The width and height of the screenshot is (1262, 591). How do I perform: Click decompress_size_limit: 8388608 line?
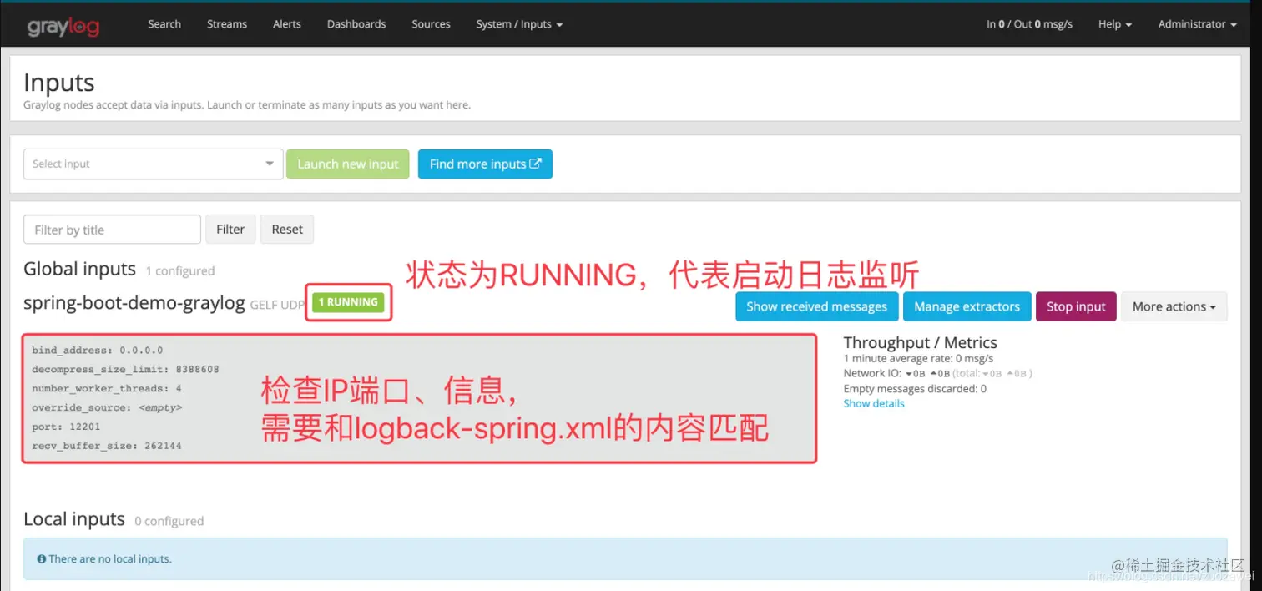[x=125, y=369]
